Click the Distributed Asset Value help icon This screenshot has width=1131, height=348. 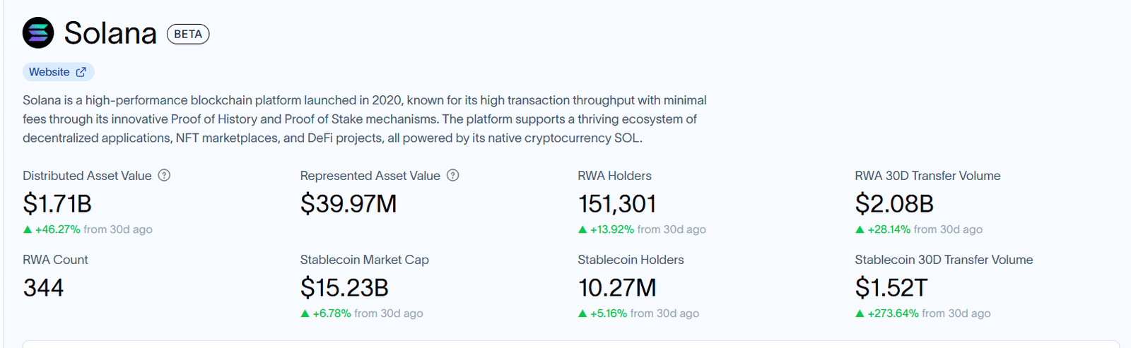pos(164,175)
